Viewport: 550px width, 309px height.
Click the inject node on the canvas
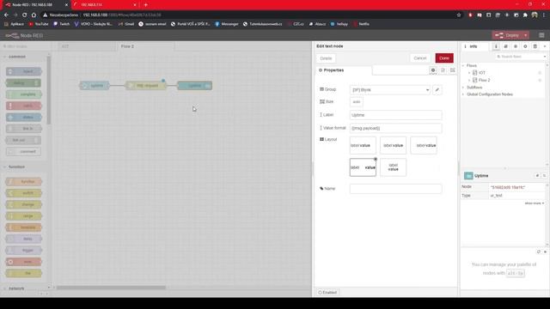[x=95, y=86]
